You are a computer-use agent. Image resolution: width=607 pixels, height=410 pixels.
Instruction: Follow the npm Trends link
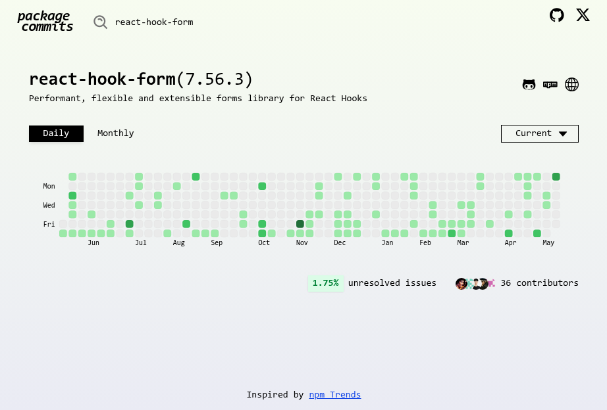(334, 394)
